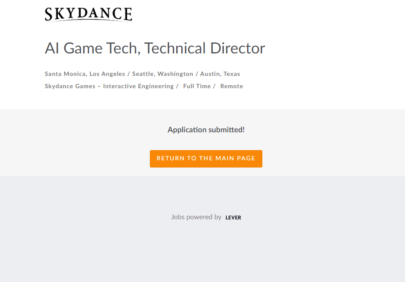405x282 pixels.
Task: Click the slash after 'Los Angeles'
Action: (x=129, y=74)
